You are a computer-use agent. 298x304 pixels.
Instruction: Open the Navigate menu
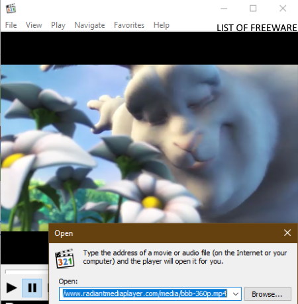tap(89, 25)
